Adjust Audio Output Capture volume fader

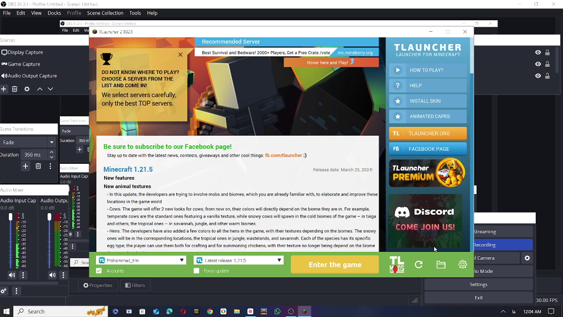[49, 217]
